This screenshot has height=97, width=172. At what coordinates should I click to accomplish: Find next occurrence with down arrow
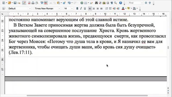click(146, 3)
